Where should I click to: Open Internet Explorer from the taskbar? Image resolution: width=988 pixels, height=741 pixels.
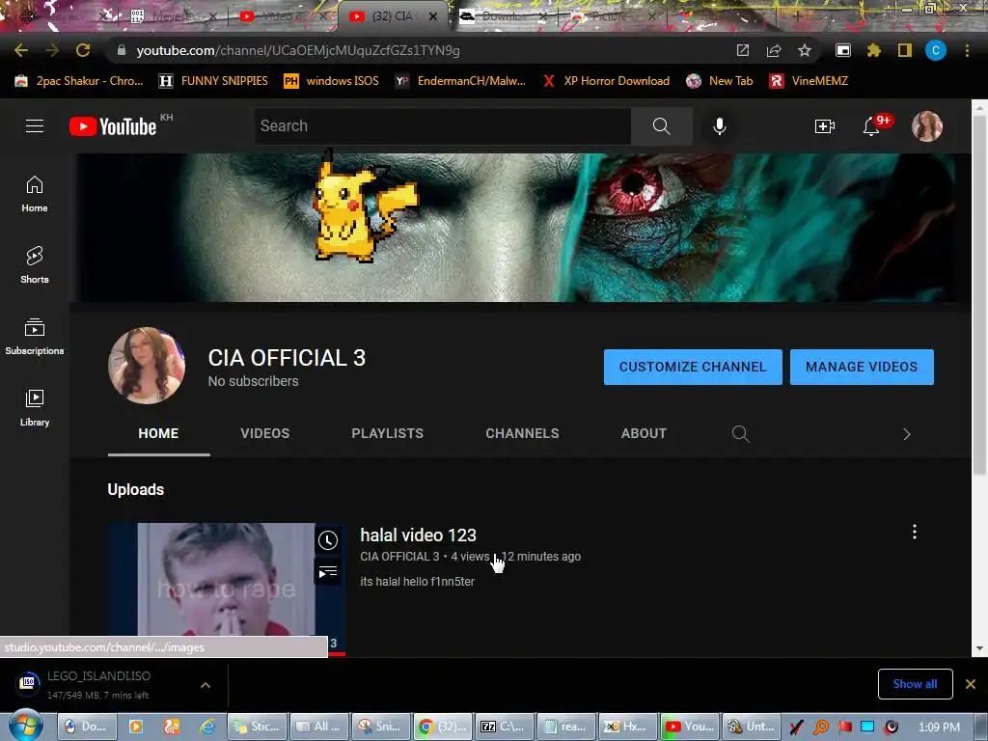pyautogui.click(x=206, y=727)
